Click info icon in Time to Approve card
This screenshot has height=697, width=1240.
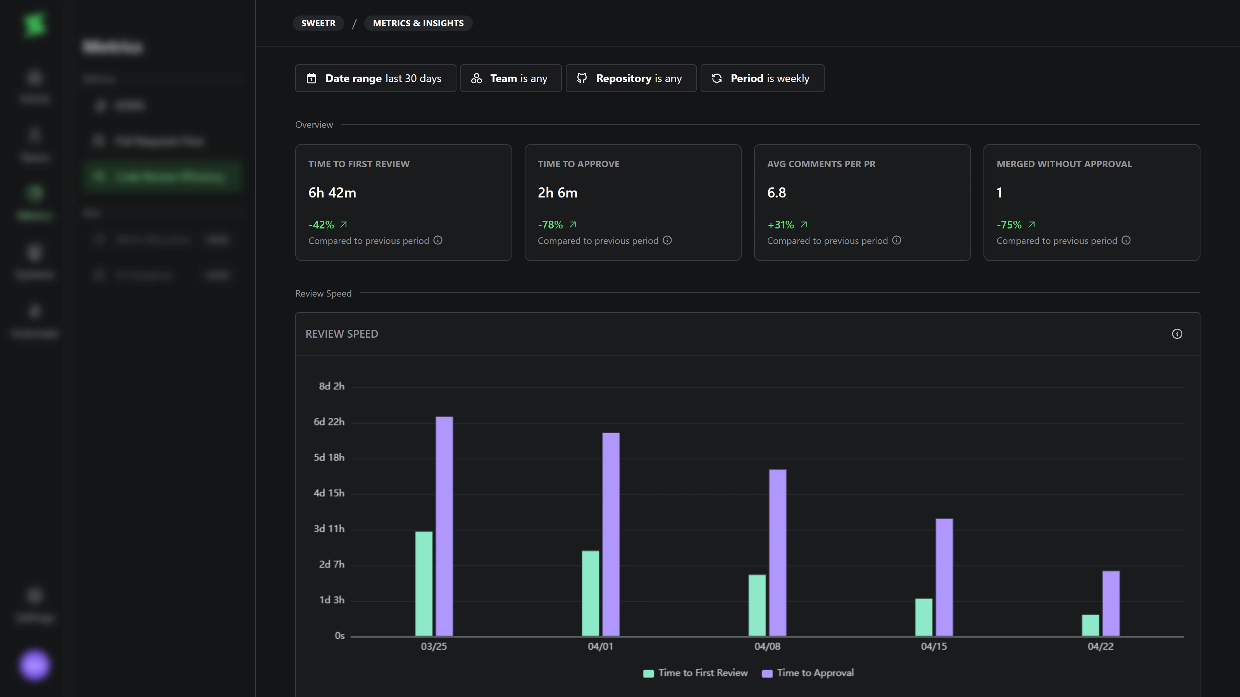[666, 240]
